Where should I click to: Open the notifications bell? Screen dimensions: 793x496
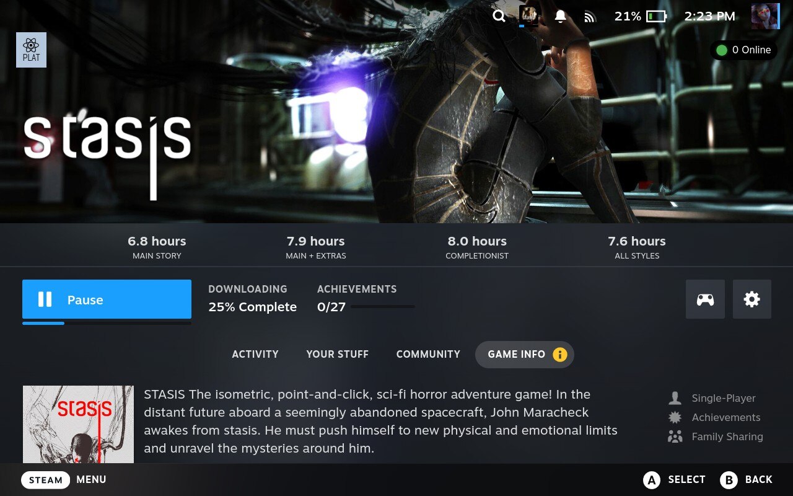click(x=560, y=16)
